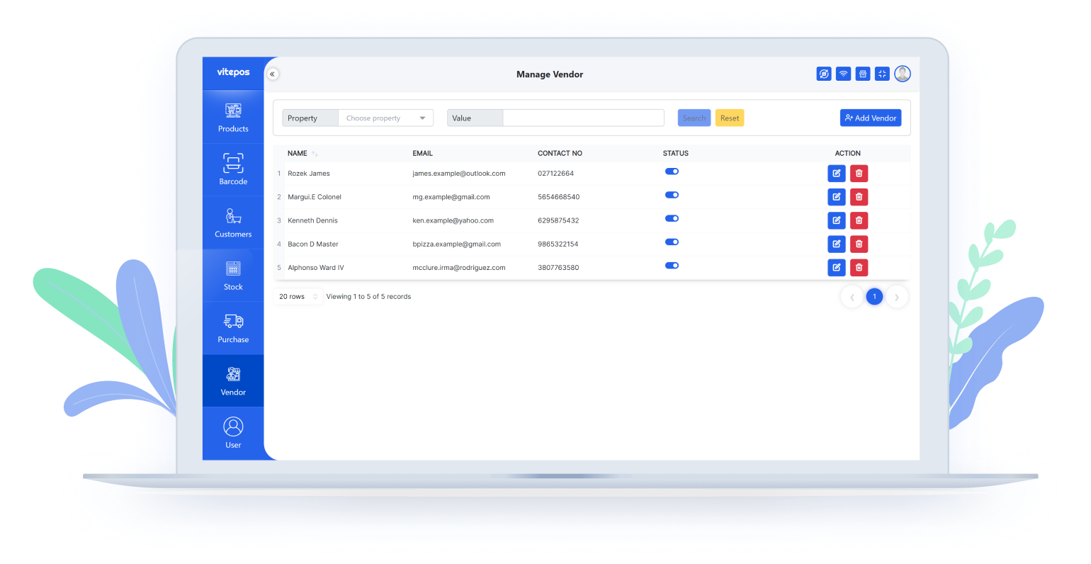Viewport: 1091px width, 564px height.
Task: Click the CONTACT NO column header
Action: tap(560, 154)
